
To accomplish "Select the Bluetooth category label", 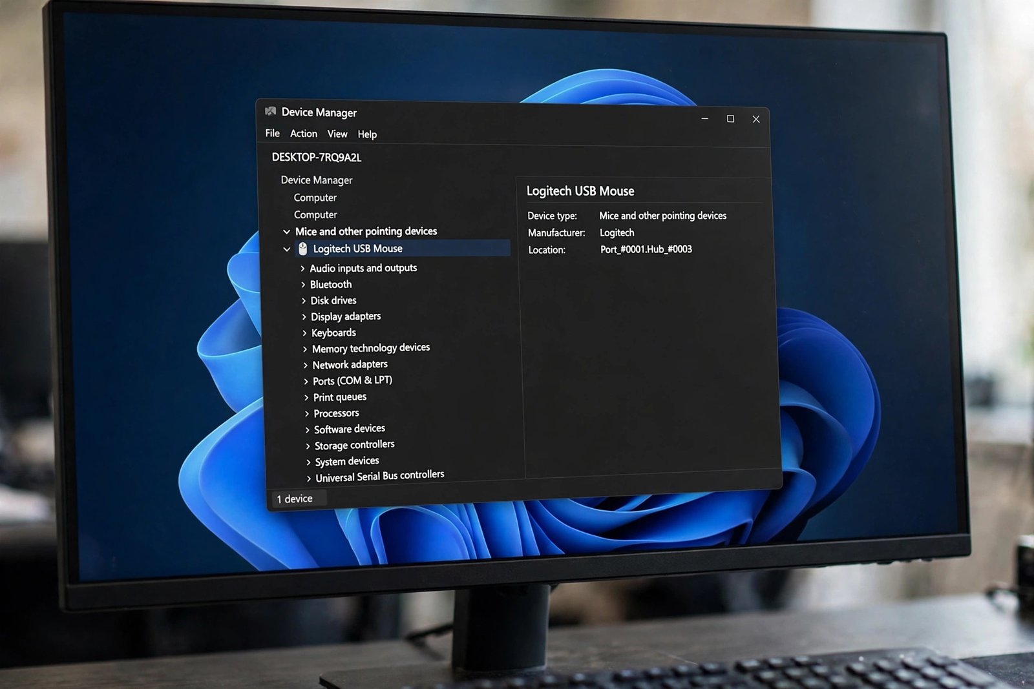I will pos(331,284).
